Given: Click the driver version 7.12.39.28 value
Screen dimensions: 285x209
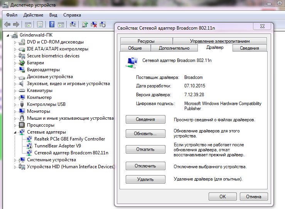Looking at the screenshot, I should (x=194, y=95).
